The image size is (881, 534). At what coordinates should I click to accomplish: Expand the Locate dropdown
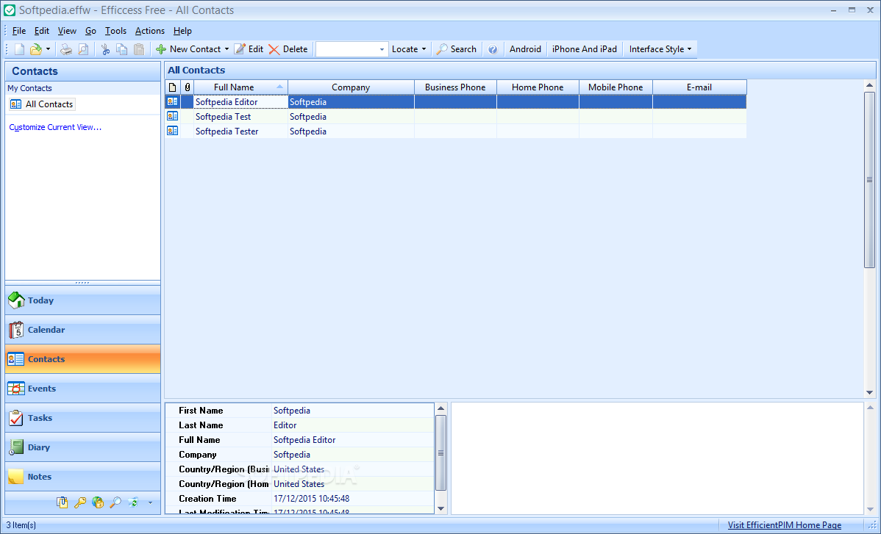tap(409, 49)
